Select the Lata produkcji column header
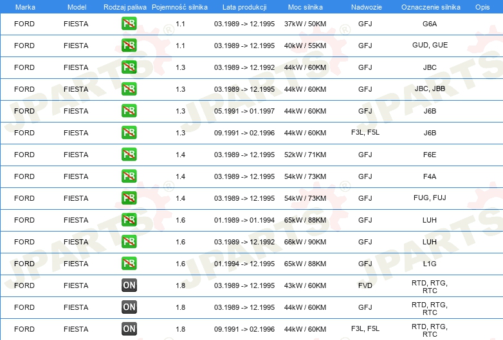The height and width of the screenshot is (340, 503). coord(244,7)
